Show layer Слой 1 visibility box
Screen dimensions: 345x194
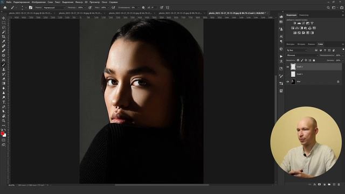287,74
